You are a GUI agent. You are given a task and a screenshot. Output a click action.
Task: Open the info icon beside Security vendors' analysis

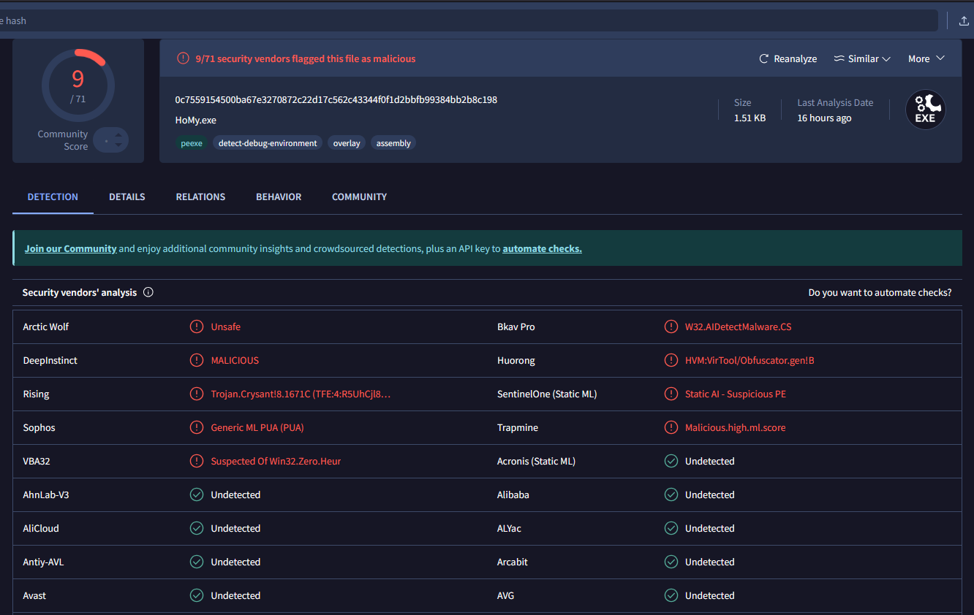(x=148, y=292)
